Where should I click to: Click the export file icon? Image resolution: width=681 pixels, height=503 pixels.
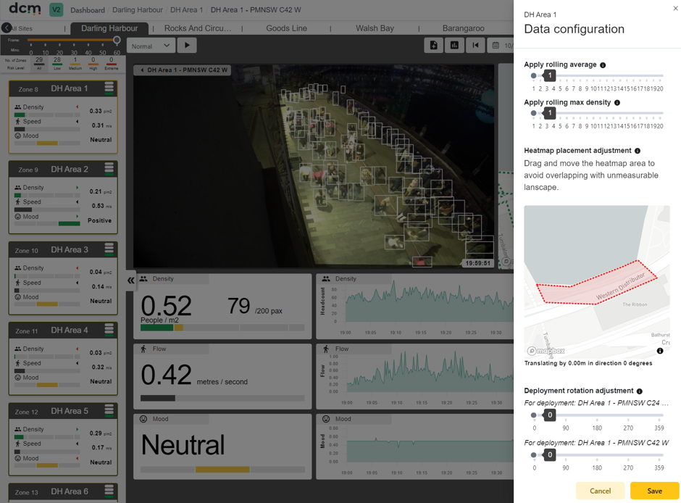pyautogui.click(x=433, y=45)
